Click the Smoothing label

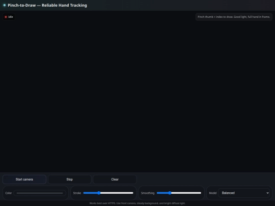pos(148,193)
